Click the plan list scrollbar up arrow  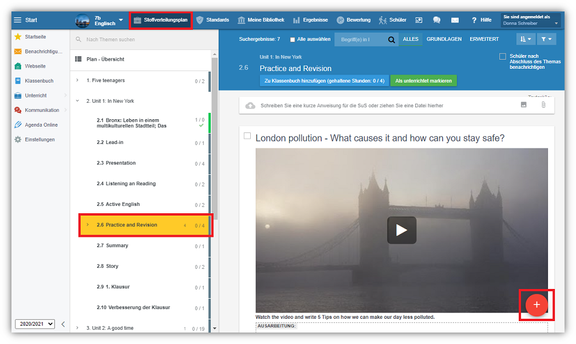pyautogui.click(x=215, y=54)
